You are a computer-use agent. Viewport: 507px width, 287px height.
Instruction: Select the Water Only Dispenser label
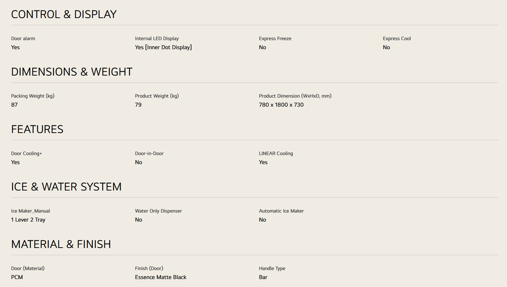[158, 211]
